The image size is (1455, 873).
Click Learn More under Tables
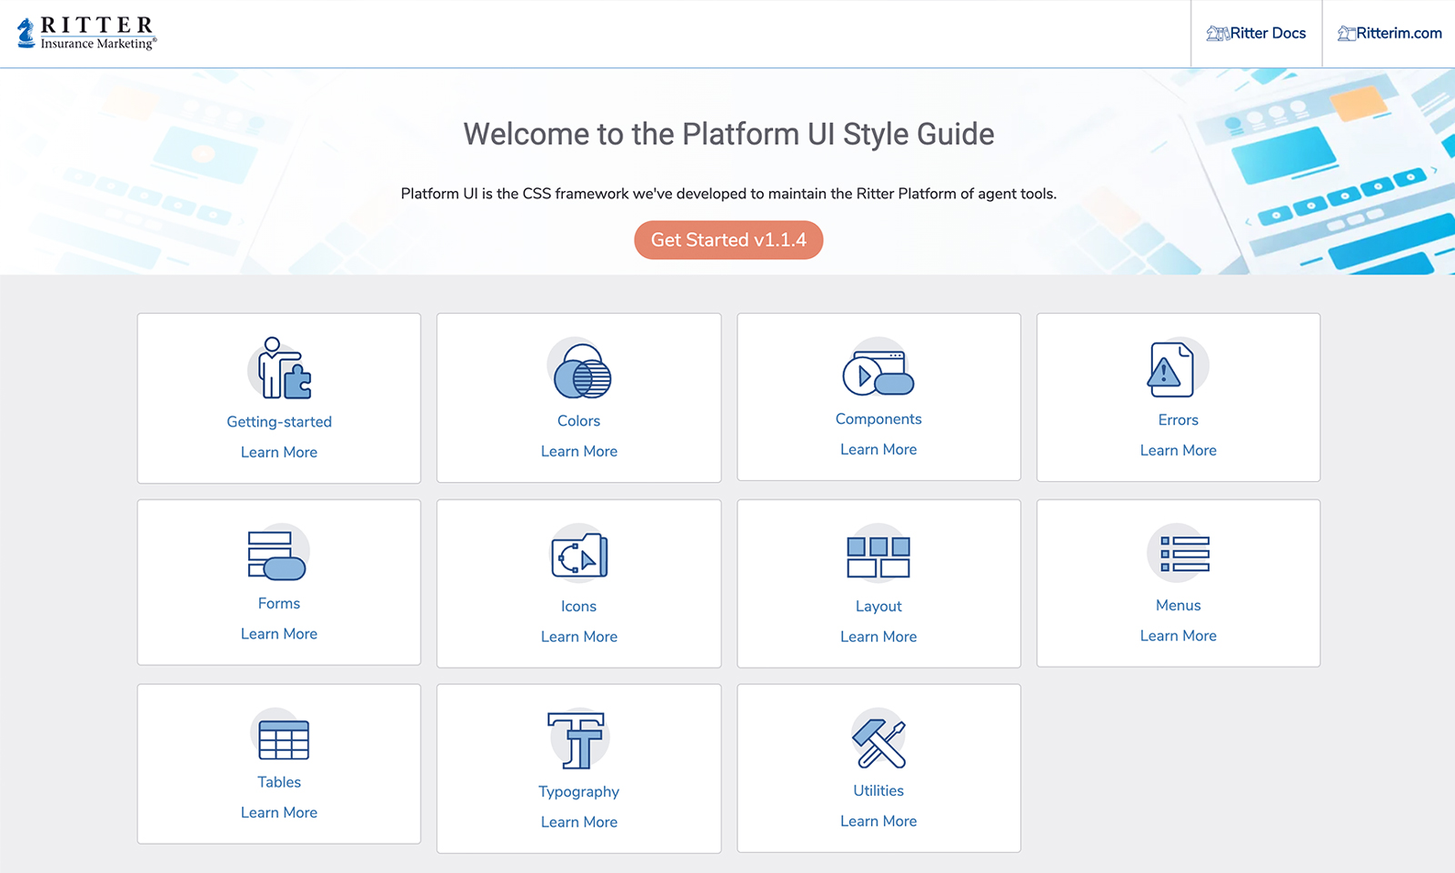[x=279, y=812]
